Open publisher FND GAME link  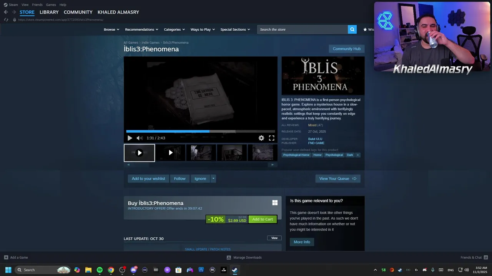(x=316, y=143)
